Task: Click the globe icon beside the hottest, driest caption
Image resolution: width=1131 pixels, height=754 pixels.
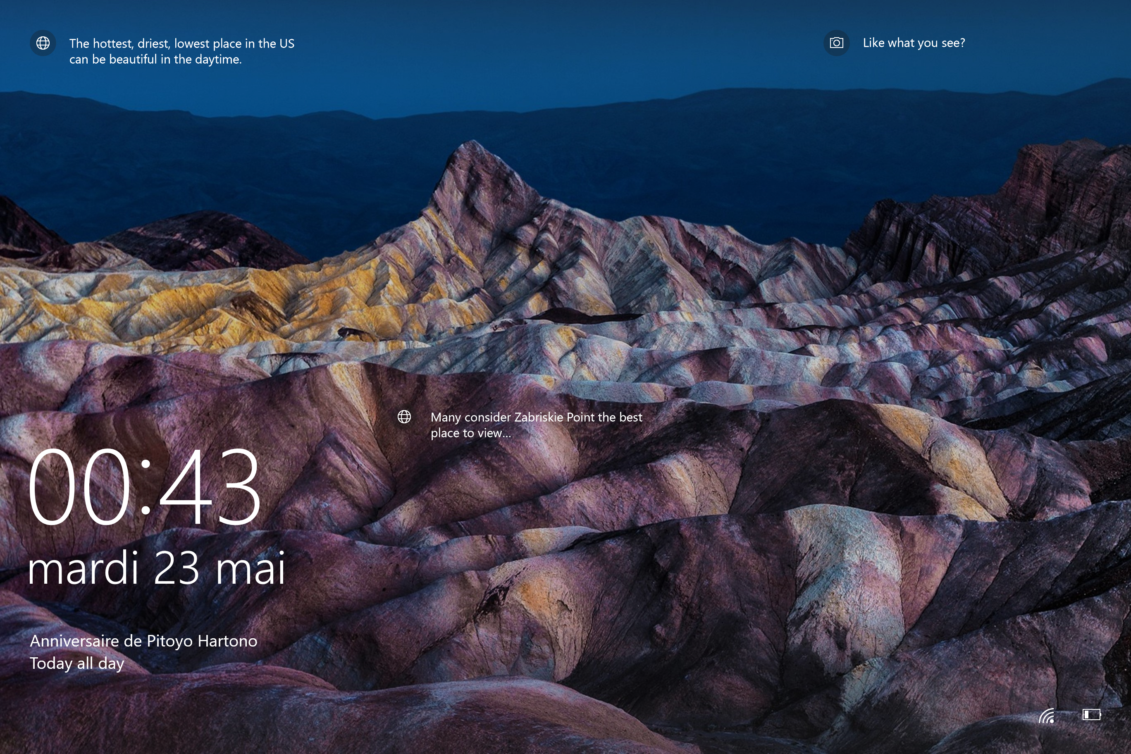Action: 43,43
